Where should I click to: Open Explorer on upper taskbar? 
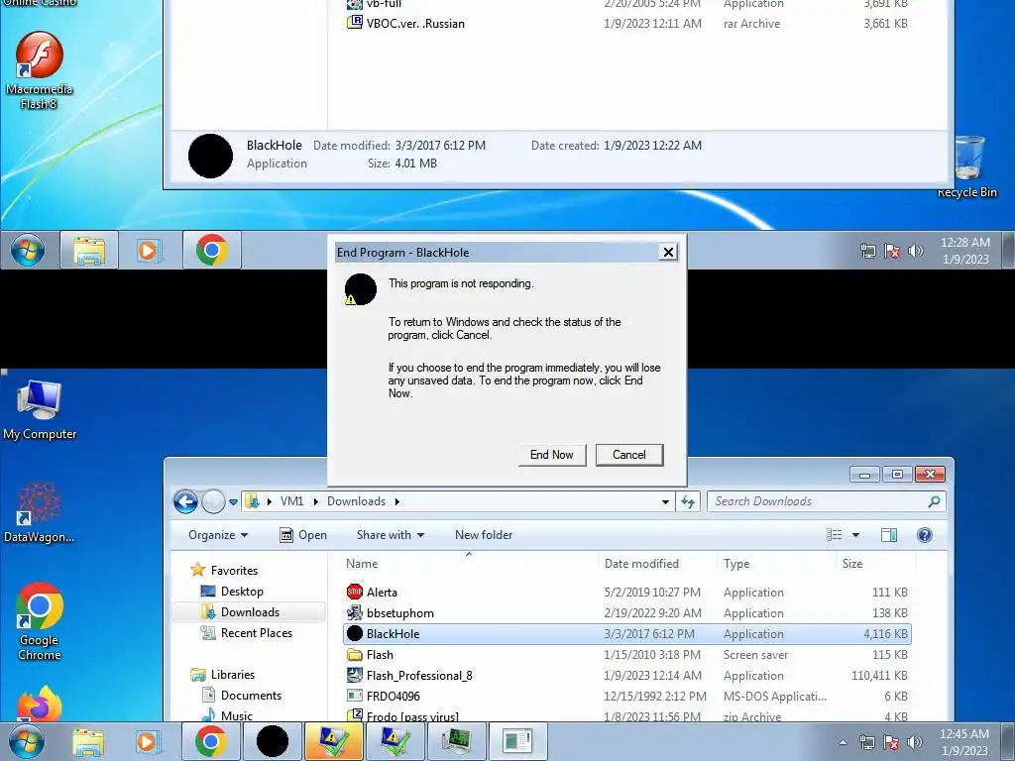[x=88, y=250]
